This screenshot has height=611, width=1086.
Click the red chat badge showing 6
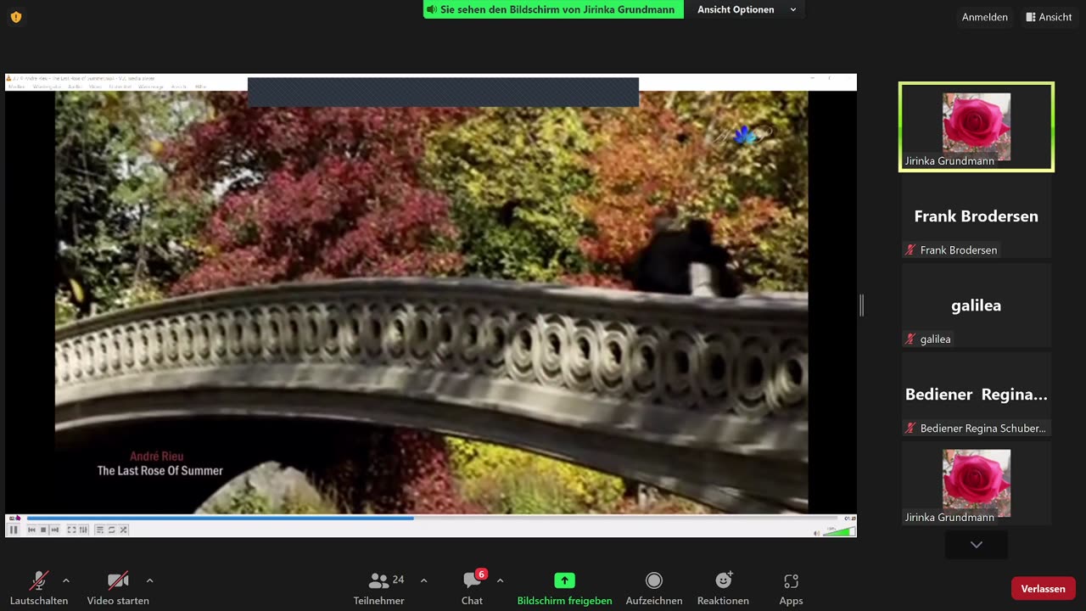[481, 574]
